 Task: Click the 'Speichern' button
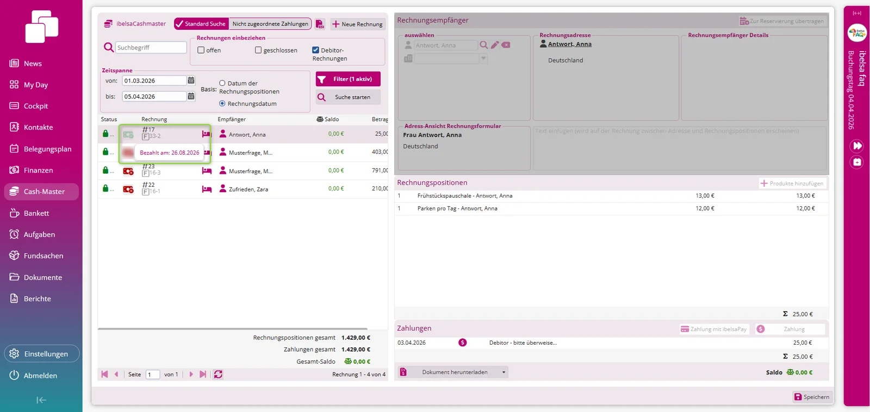click(812, 397)
